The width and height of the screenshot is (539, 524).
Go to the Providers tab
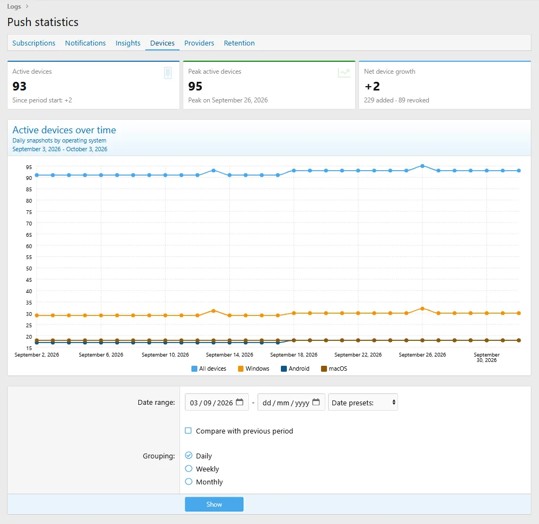pyautogui.click(x=199, y=43)
